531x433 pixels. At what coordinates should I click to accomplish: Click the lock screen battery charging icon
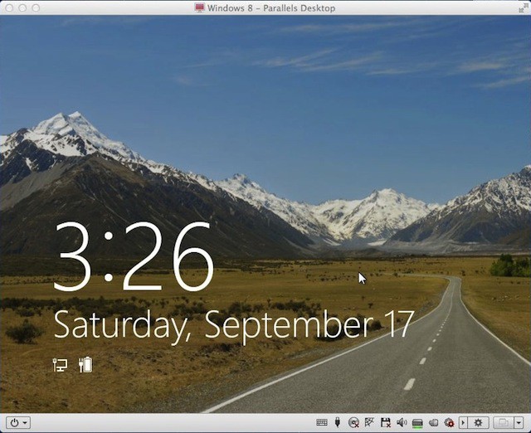[x=85, y=365]
